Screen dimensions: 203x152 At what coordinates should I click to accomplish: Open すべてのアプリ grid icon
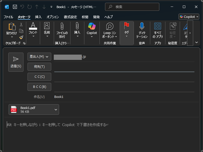[158, 30]
